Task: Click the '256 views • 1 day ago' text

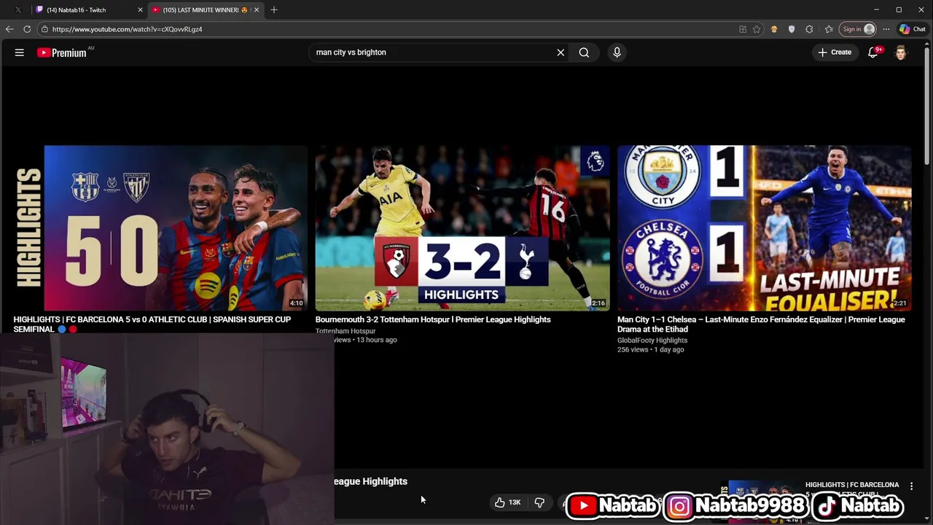Action: point(650,350)
